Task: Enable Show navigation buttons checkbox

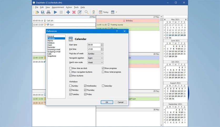Action: point(71,72)
